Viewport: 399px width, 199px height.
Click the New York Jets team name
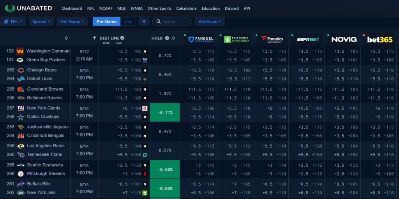click(x=41, y=193)
